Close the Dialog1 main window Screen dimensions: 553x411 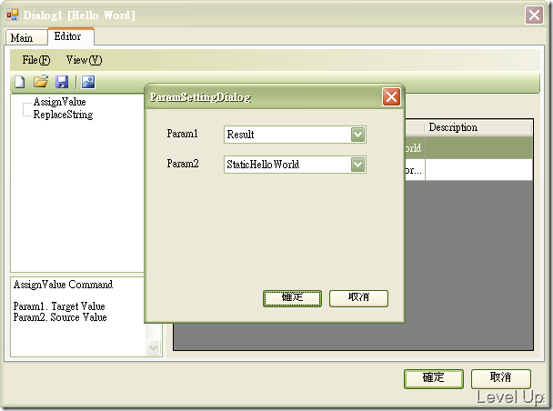pos(534,15)
